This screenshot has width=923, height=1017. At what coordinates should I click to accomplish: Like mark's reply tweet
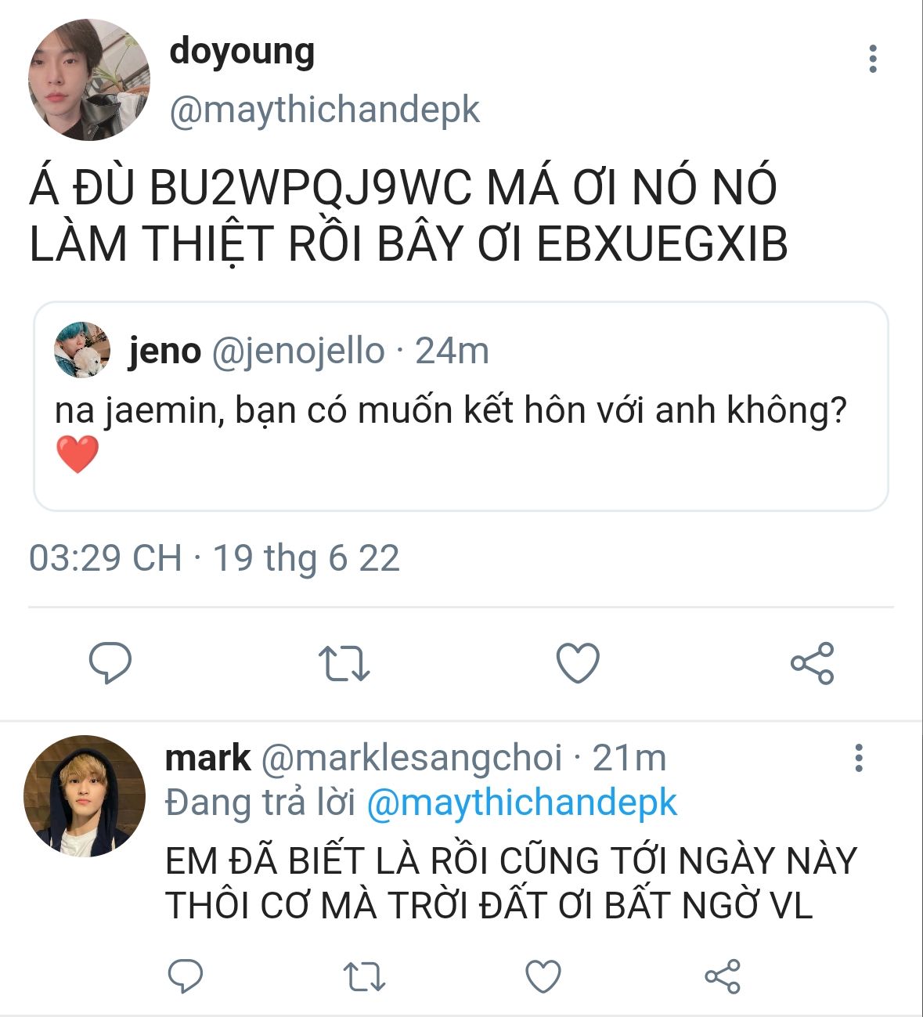tap(543, 976)
